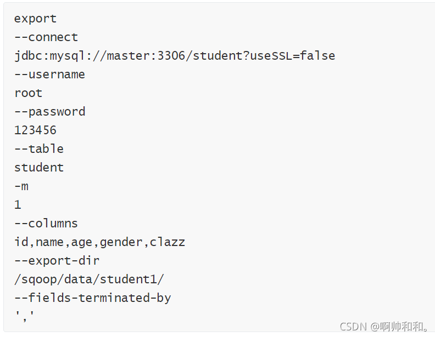The height and width of the screenshot is (337, 435).
Task: Click the --fields-terminated-by option
Action: (x=93, y=298)
